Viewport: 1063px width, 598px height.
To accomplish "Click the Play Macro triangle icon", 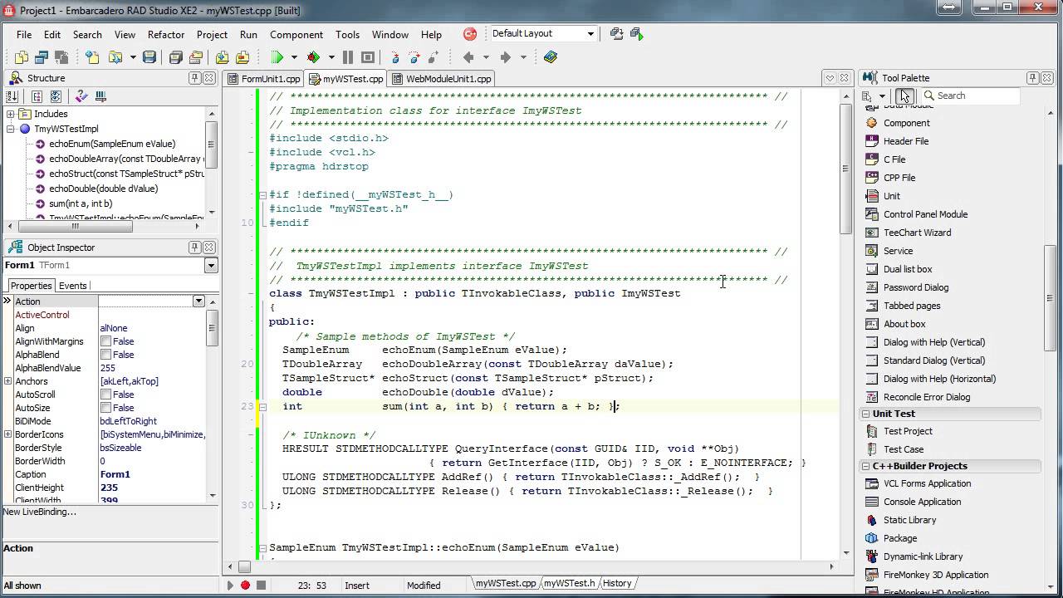I will pyautogui.click(x=230, y=585).
